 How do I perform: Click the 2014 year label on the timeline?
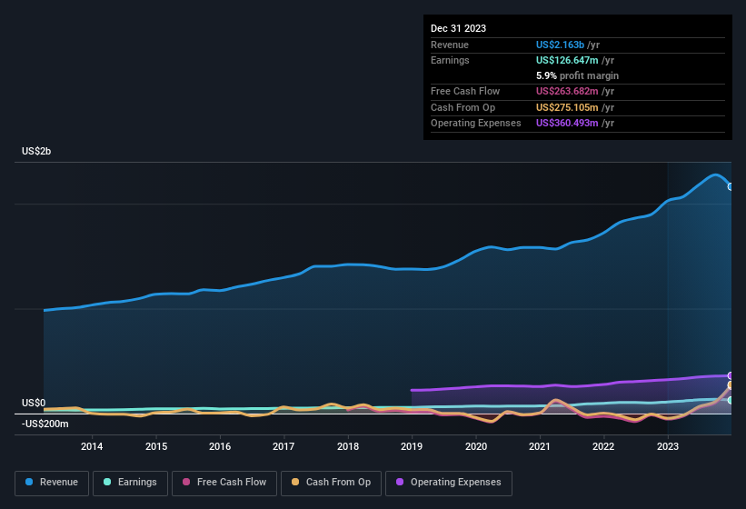click(x=91, y=446)
